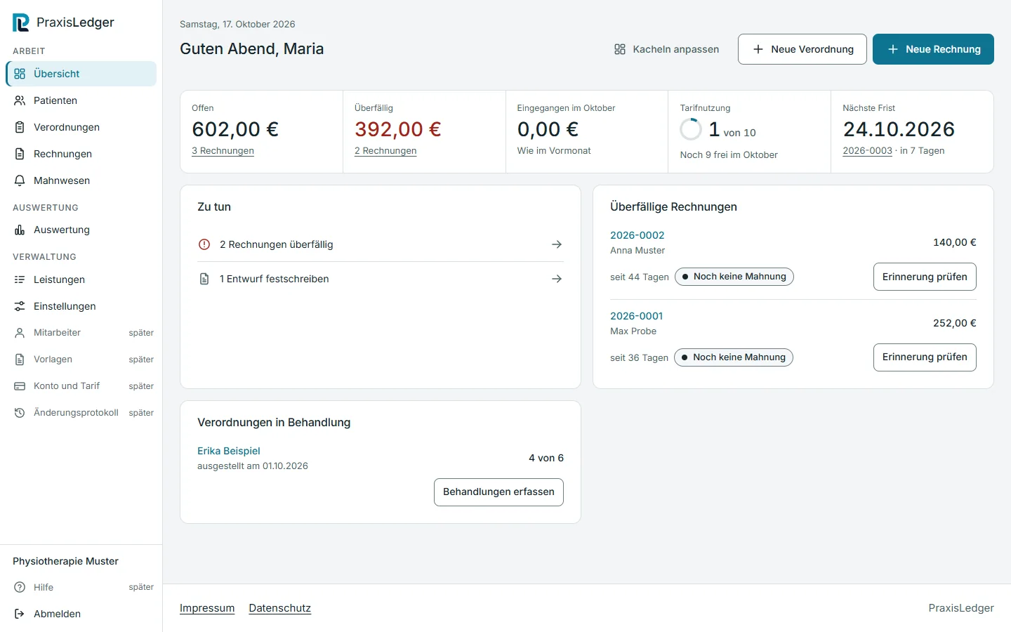Click Kacheln anpassen
Screen dimensions: 1011x632
click(x=666, y=49)
